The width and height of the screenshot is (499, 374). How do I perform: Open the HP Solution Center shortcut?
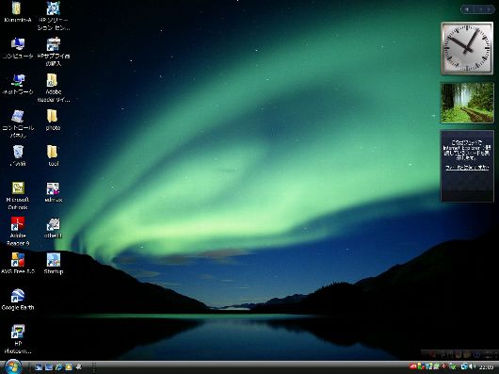coord(53,16)
